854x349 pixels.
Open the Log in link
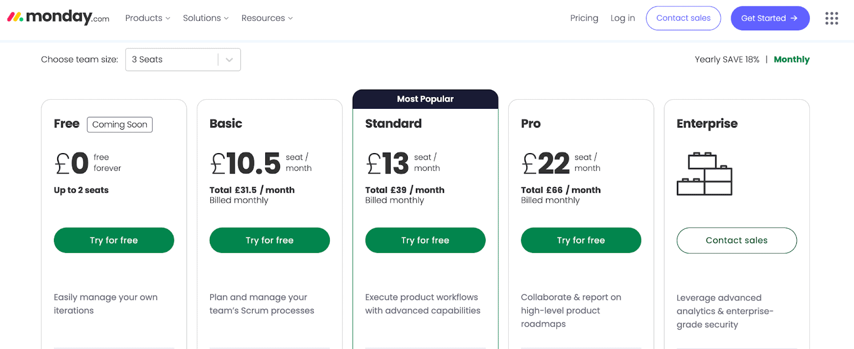pyautogui.click(x=623, y=18)
